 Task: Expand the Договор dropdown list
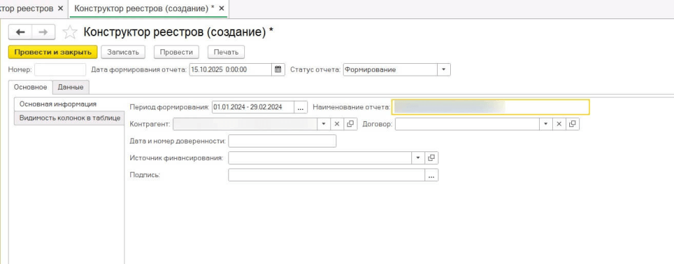pyautogui.click(x=546, y=124)
